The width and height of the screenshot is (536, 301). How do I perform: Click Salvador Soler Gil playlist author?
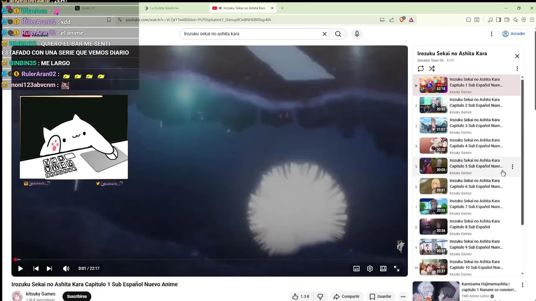431,61
